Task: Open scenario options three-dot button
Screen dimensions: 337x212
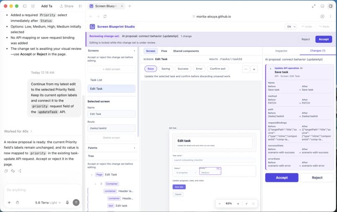Action: [x=246, y=69]
